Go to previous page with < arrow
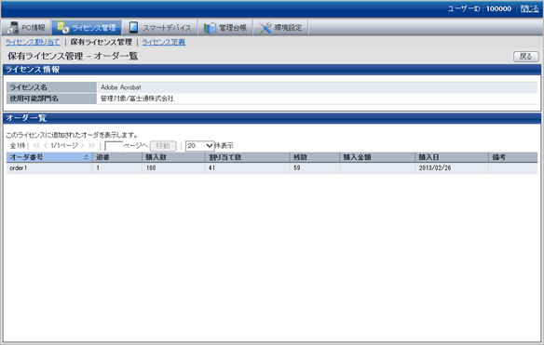Image resolution: width=544 pixels, height=345 pixels. [x=46, y=146]
